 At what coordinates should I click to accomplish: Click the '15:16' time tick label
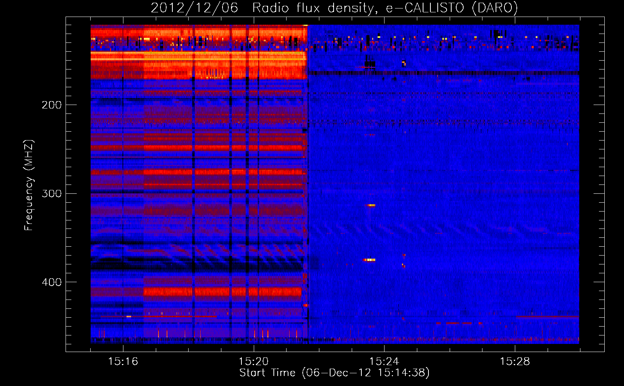click(123, 361)
